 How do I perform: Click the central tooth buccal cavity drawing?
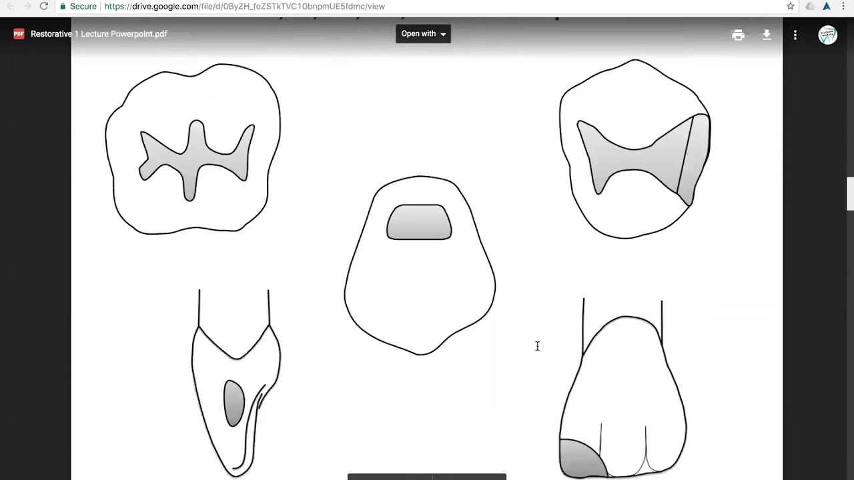[420, 265]
